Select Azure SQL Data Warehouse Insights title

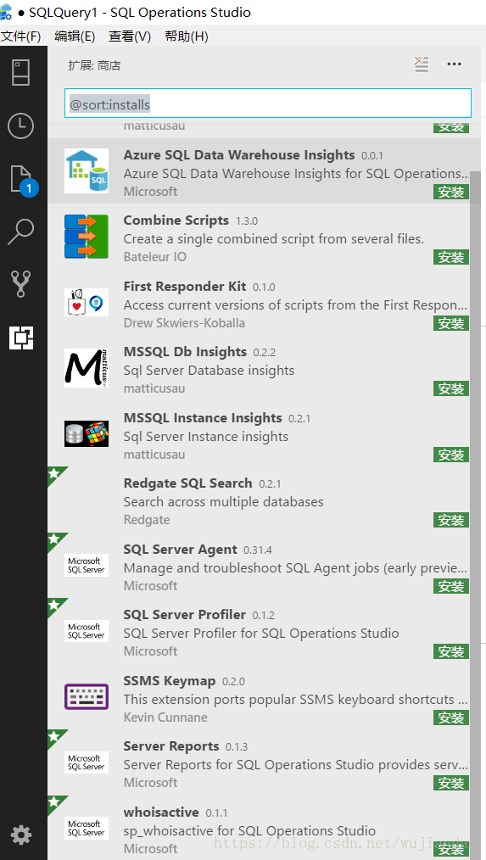tap(239, 155)
